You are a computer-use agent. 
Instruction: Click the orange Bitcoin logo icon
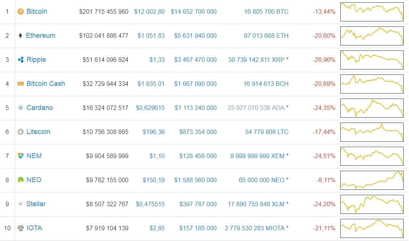(21, 12)
